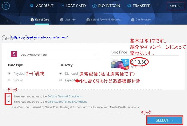Viewport: 187px width, 126px height.
Task: Click the E-Coin circular logo
Action: click(6, 6)
